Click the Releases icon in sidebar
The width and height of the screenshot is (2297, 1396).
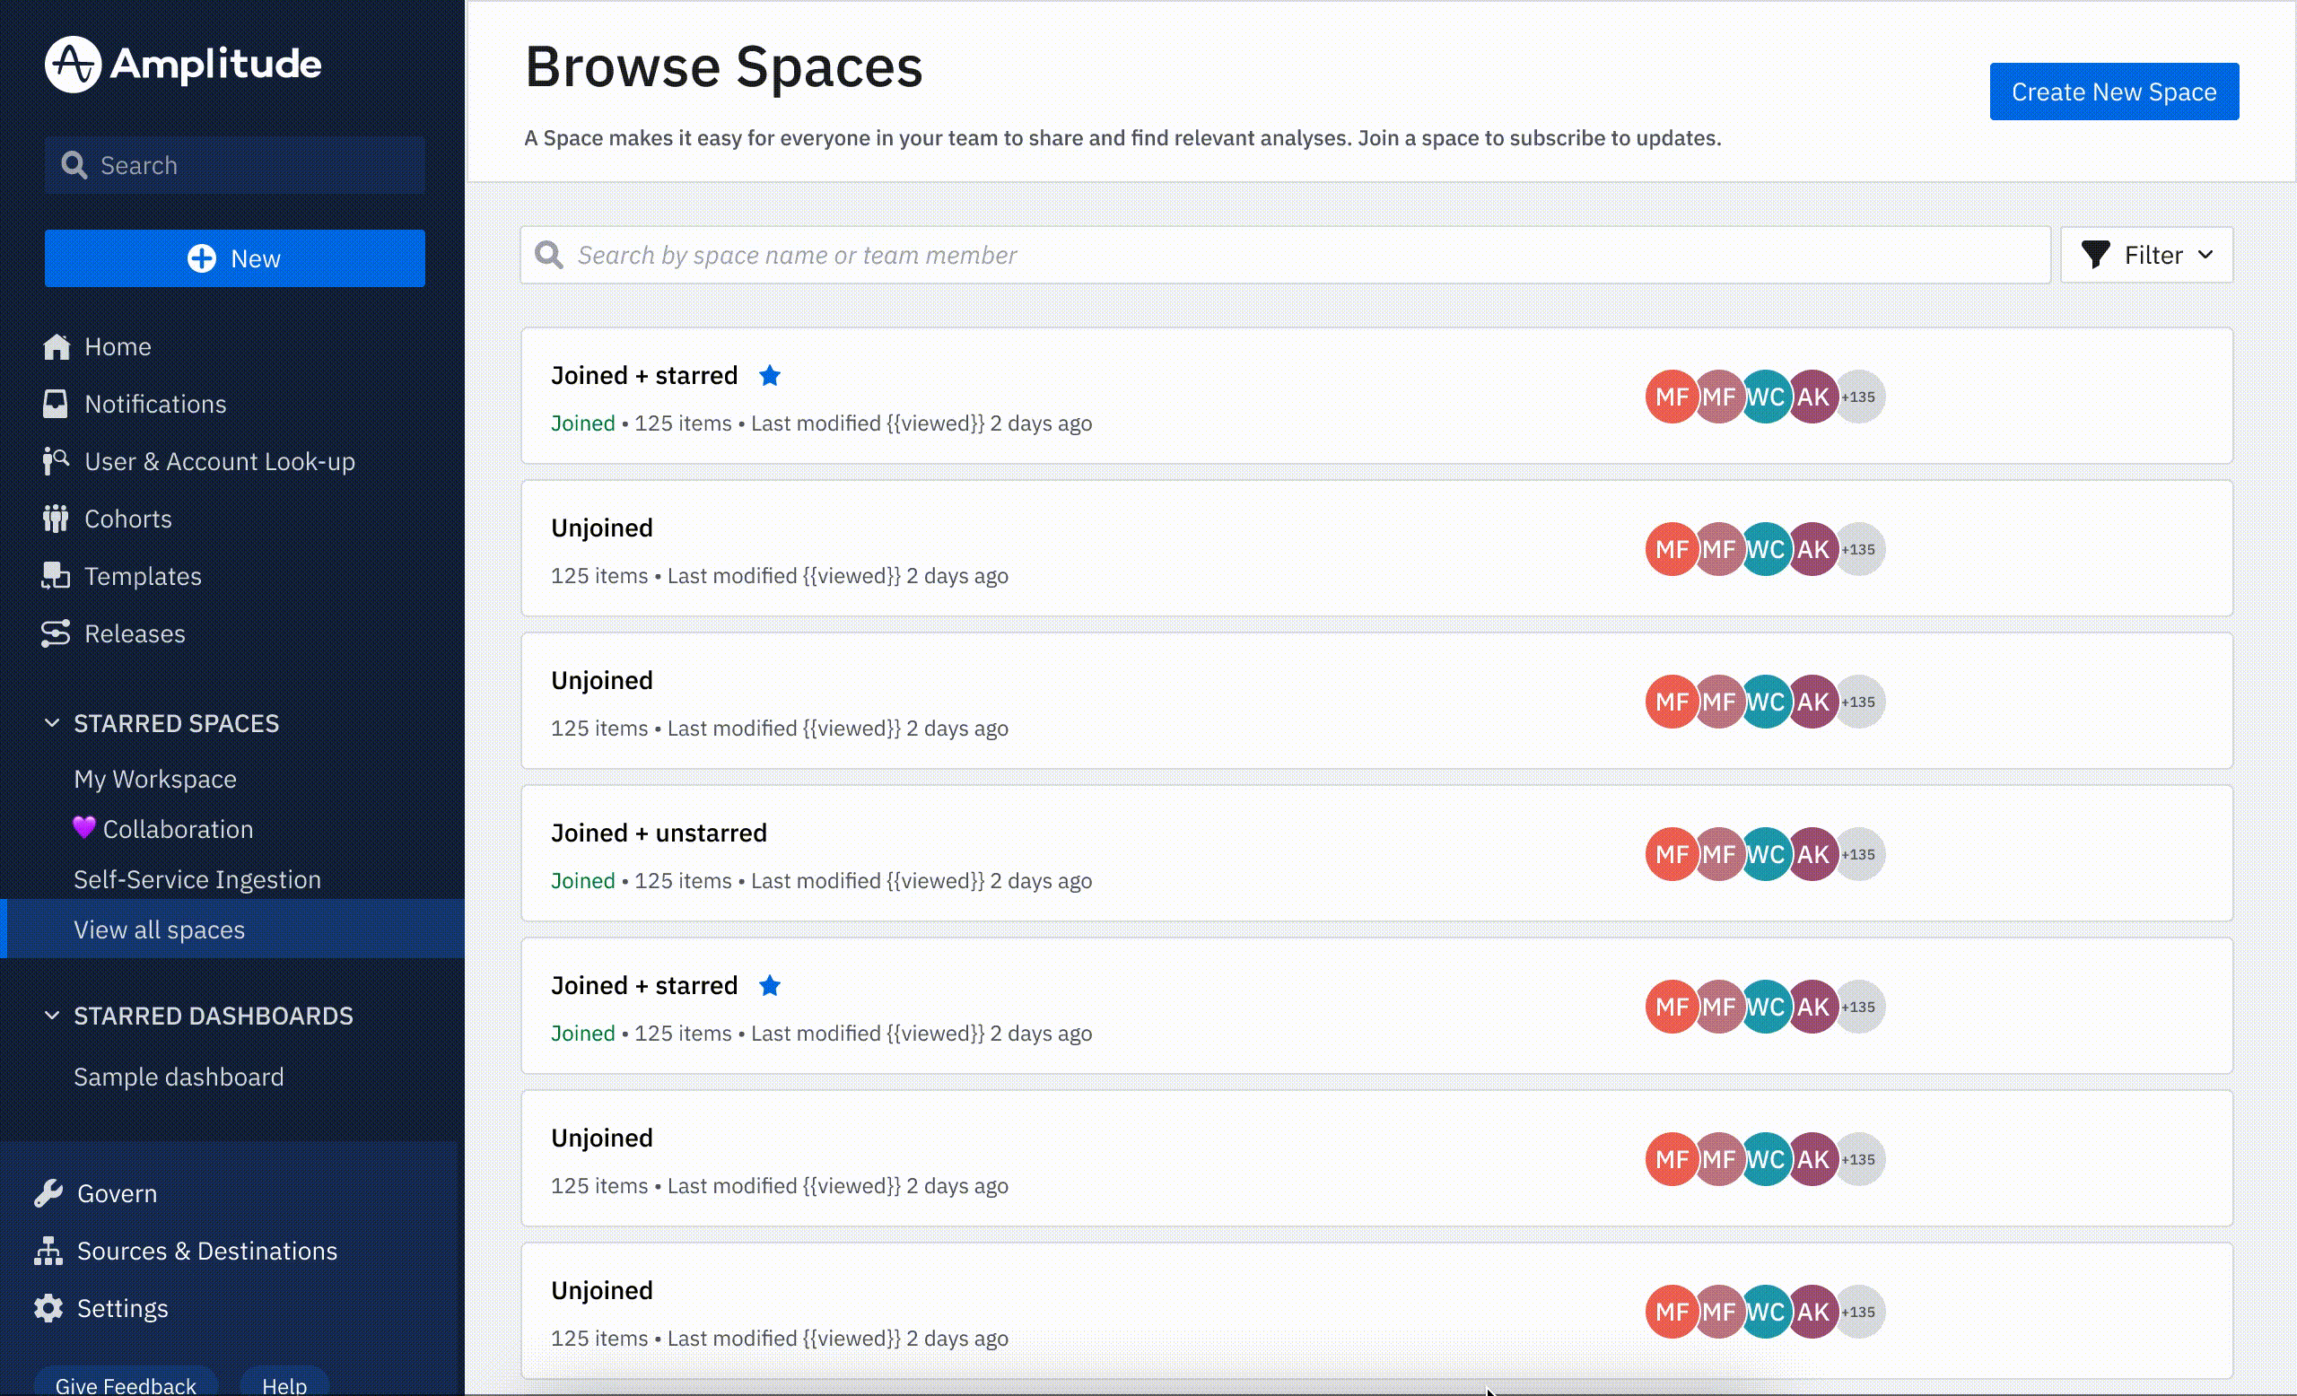[x=55, y=633]
